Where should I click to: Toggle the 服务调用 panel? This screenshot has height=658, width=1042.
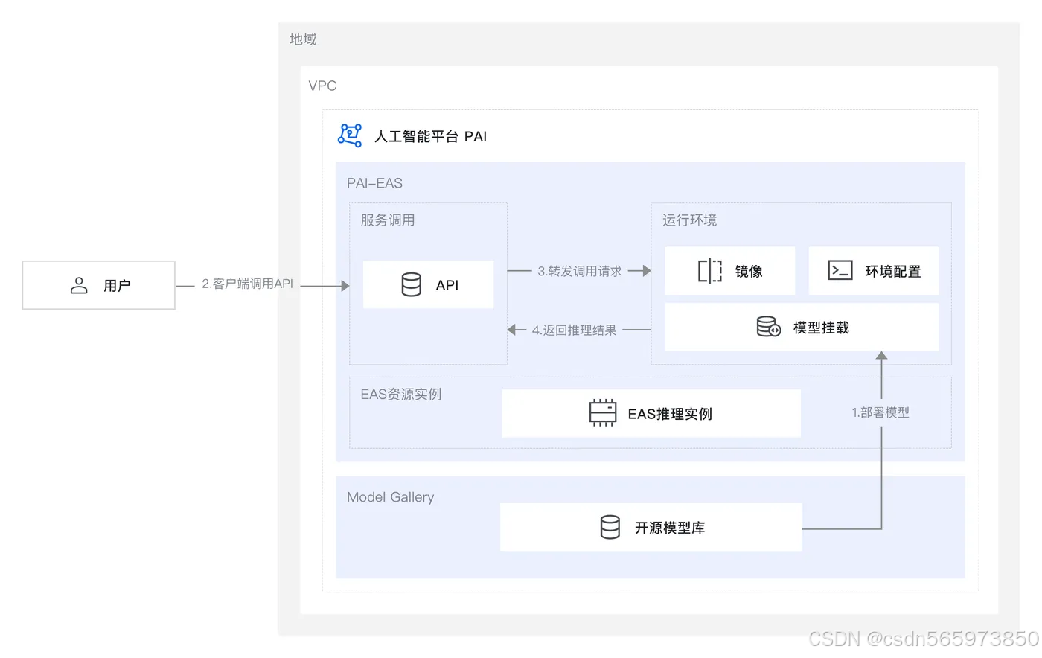click(x=387, y=220)
